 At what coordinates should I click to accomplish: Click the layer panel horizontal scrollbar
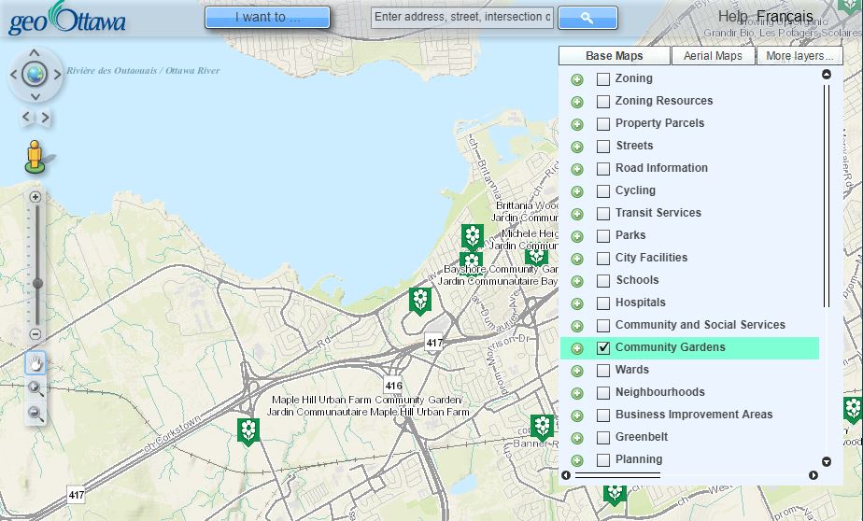coord(617,475)
